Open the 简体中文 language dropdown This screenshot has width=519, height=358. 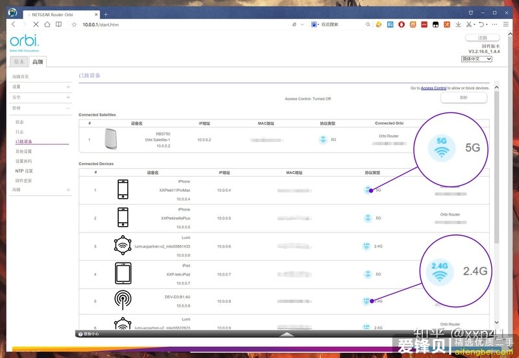click(x=477, y=59)
